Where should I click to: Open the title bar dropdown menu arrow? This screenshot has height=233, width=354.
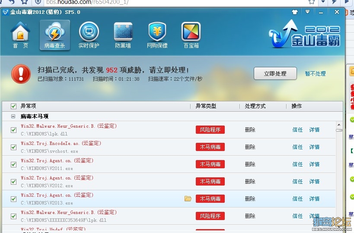click(307, 12)
